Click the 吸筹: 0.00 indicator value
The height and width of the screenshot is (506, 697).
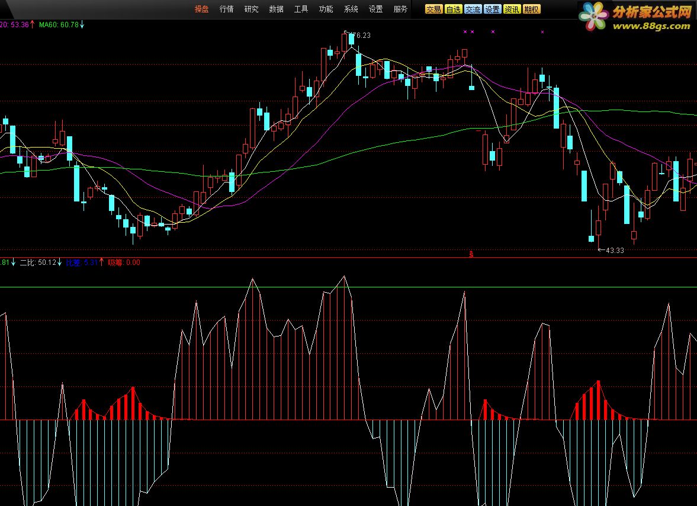(x=124, y=262)
